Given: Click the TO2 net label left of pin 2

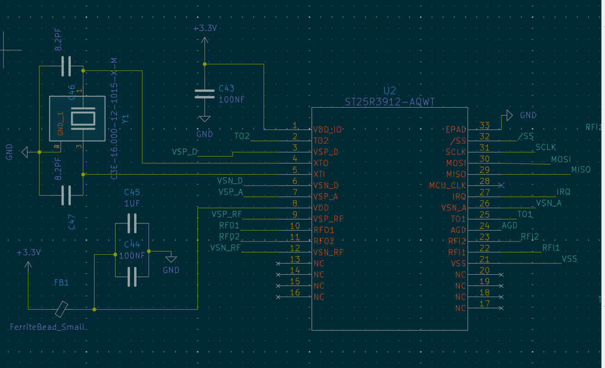Looking at the screenshot, I should coord(242,136).
